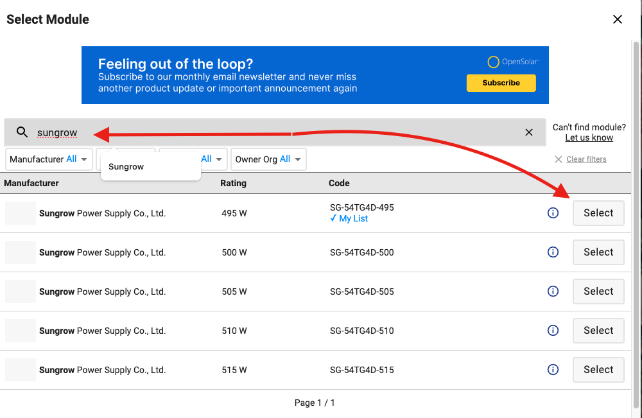Click manufacturer name in the 500 W row

[x=102, y=252]
